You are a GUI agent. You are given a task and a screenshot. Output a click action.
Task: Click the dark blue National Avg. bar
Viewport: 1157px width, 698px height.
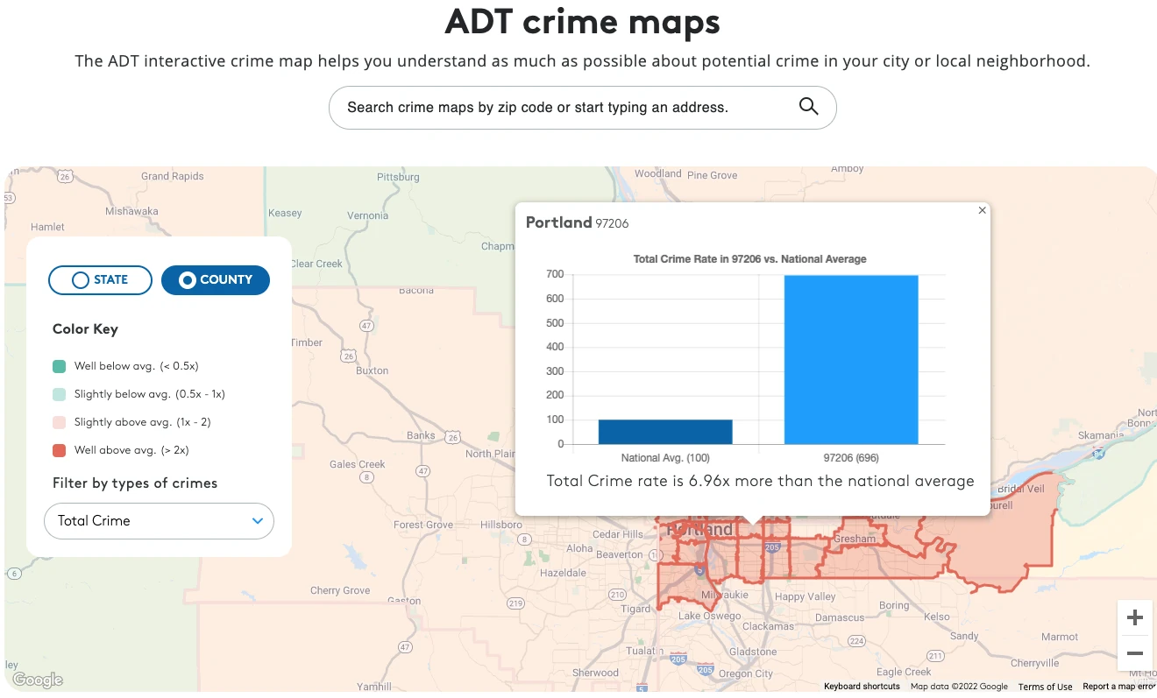(665, 432)
